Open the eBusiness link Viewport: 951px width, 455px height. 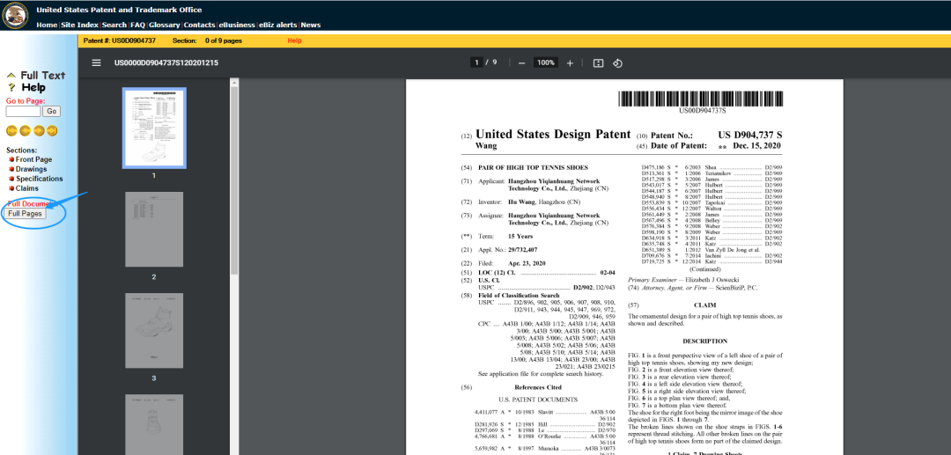point(237,25)
